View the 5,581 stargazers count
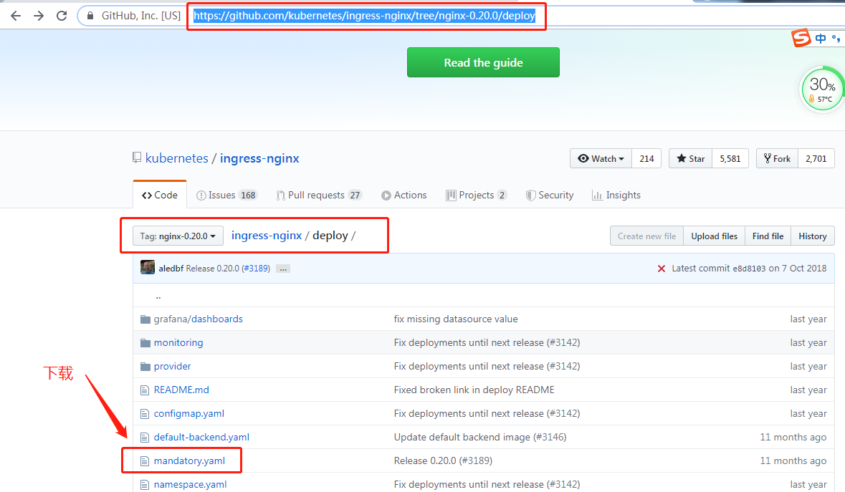The height and width of the screenshot is (492, 845). coord(730,159)
